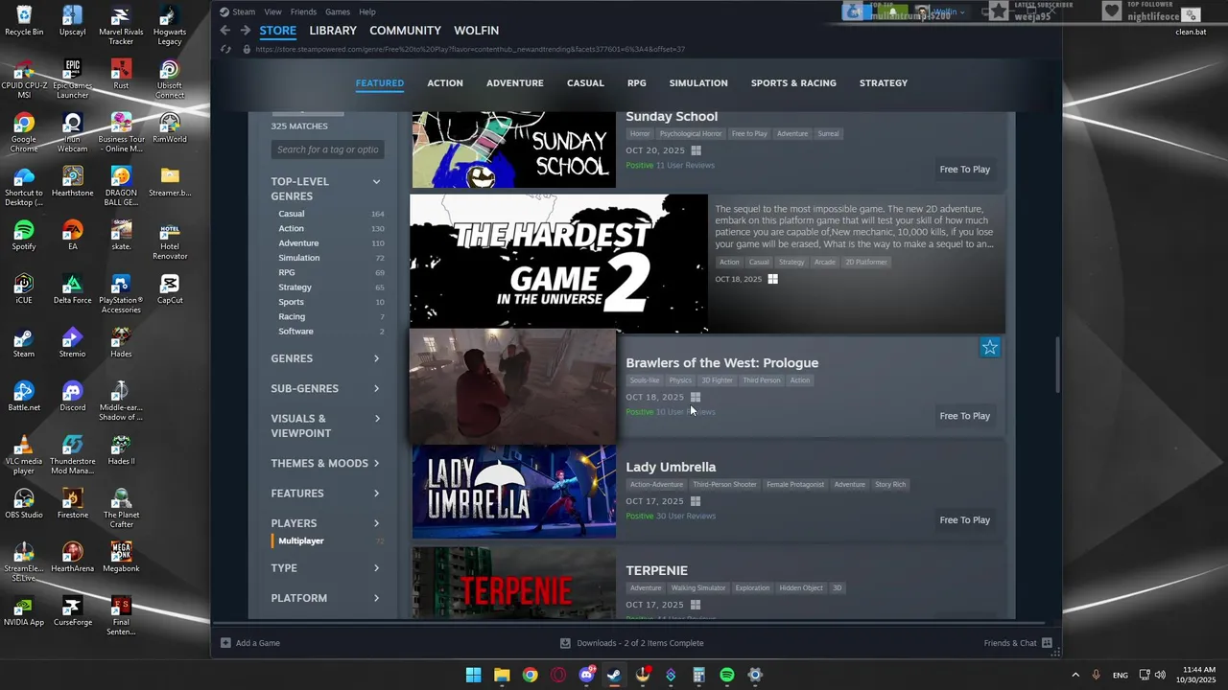
Task: Reload the store page with refresh icon
Action: click(x=225, y=49)
